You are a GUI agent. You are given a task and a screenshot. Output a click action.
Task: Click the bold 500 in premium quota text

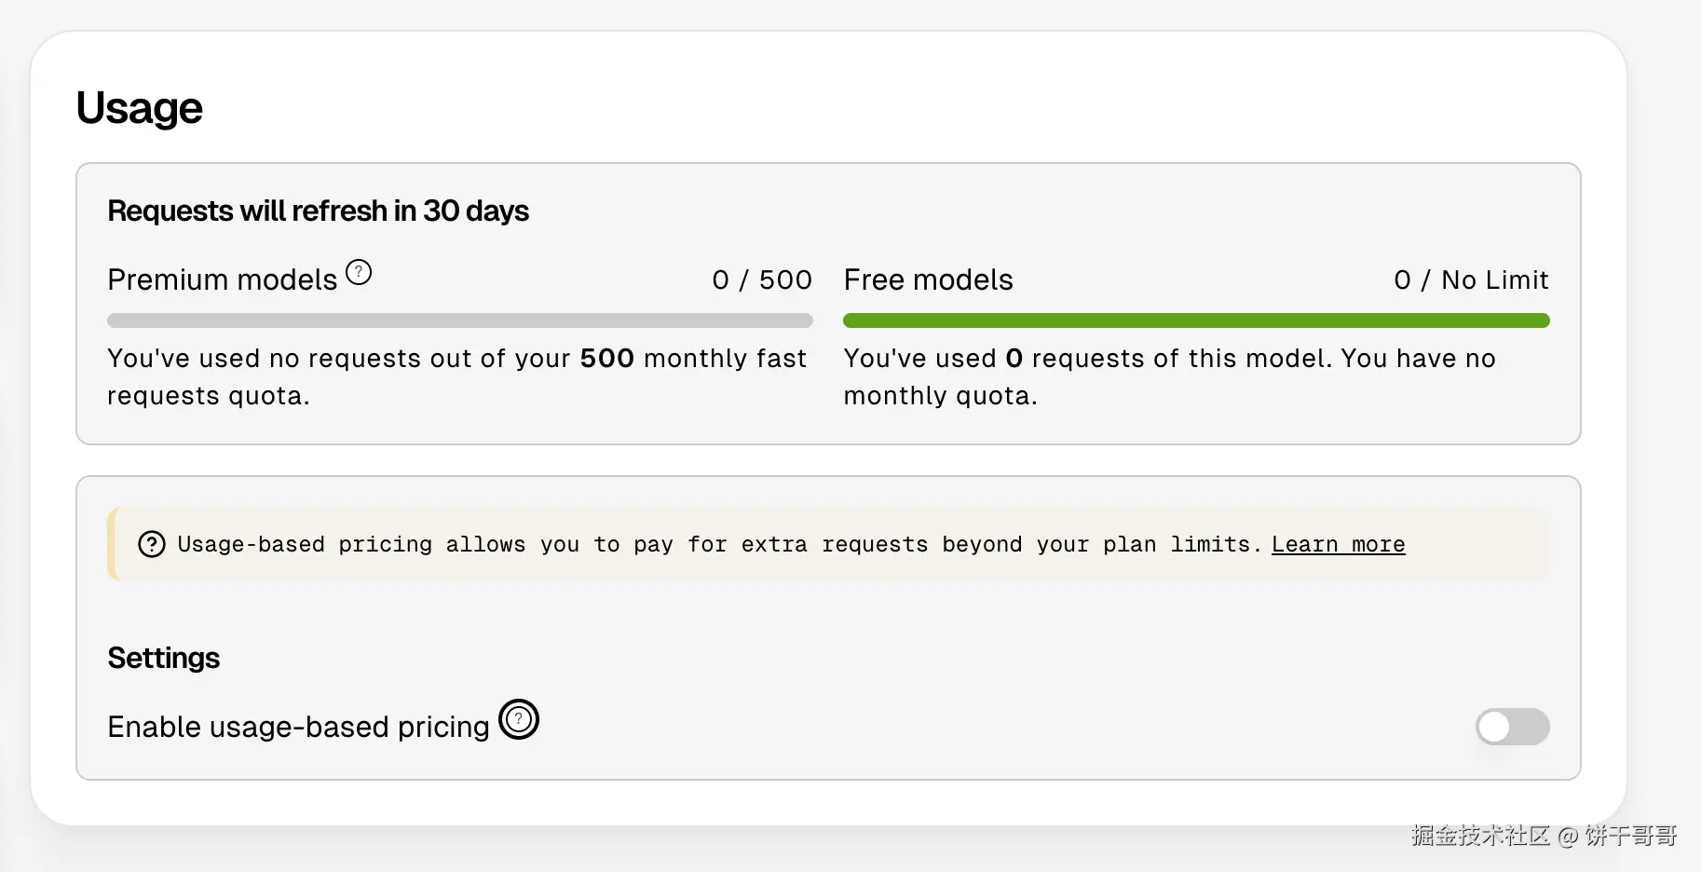(x=606, y=359)
